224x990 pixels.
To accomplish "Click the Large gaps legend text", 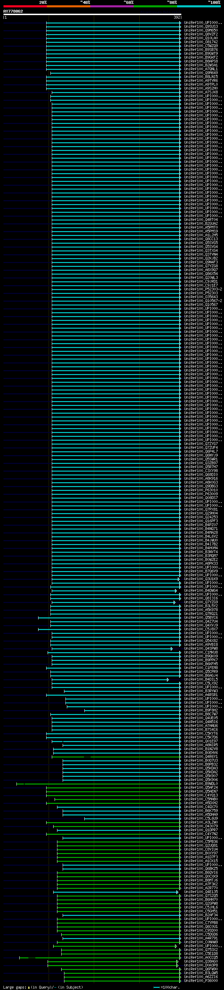I will pyautogui.click(x=43, y=987).
